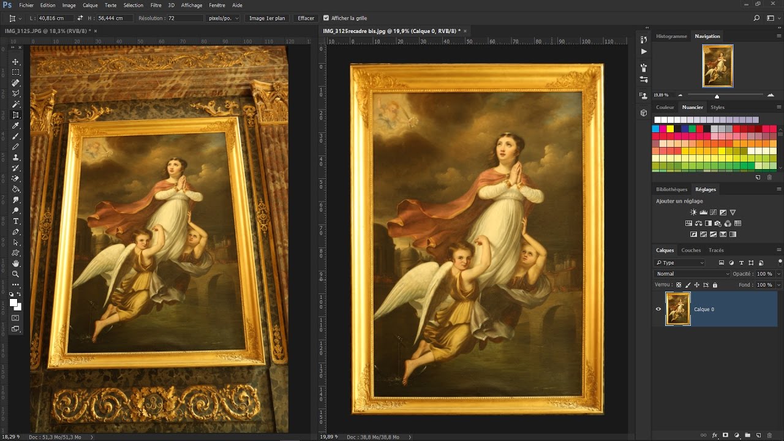Add a Photo Filter adjustment

[x=718, y=224]
